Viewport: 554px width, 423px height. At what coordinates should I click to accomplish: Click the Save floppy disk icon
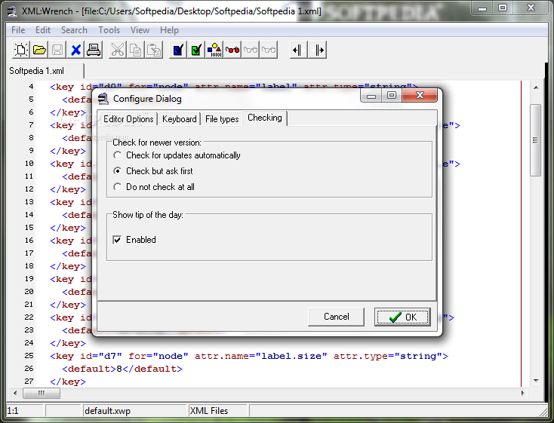tap(57, 50)
